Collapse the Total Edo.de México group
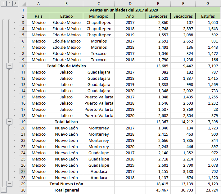 (x=9, y=66)
